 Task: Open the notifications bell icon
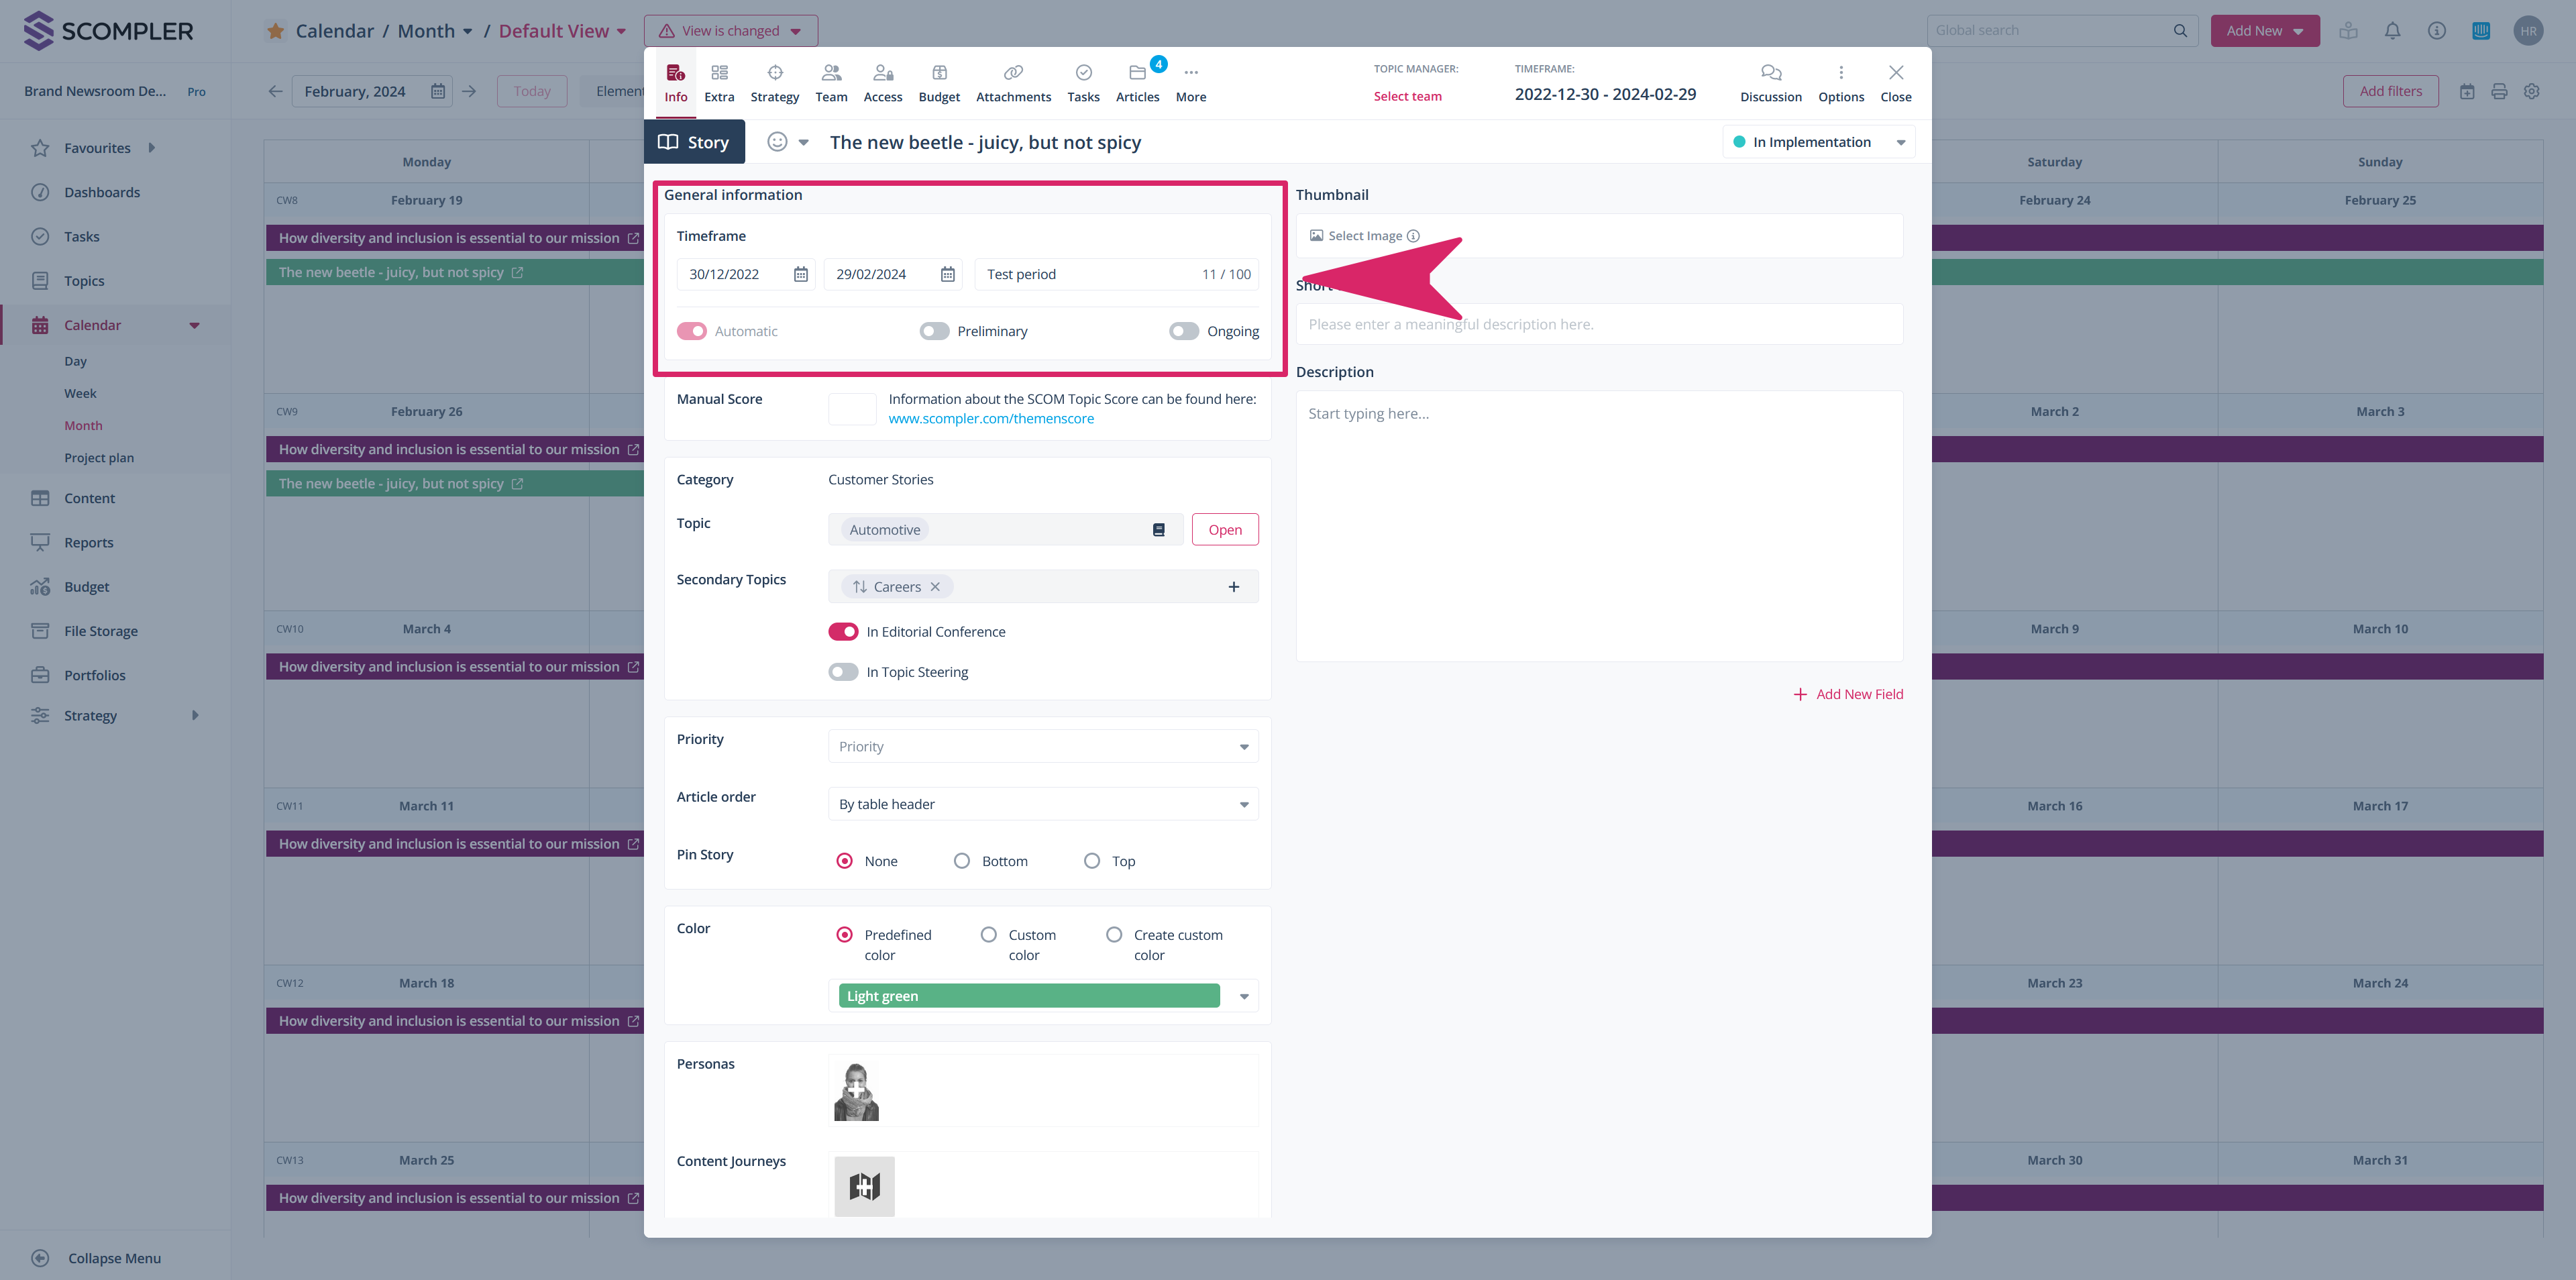(x=2392, y=31)
